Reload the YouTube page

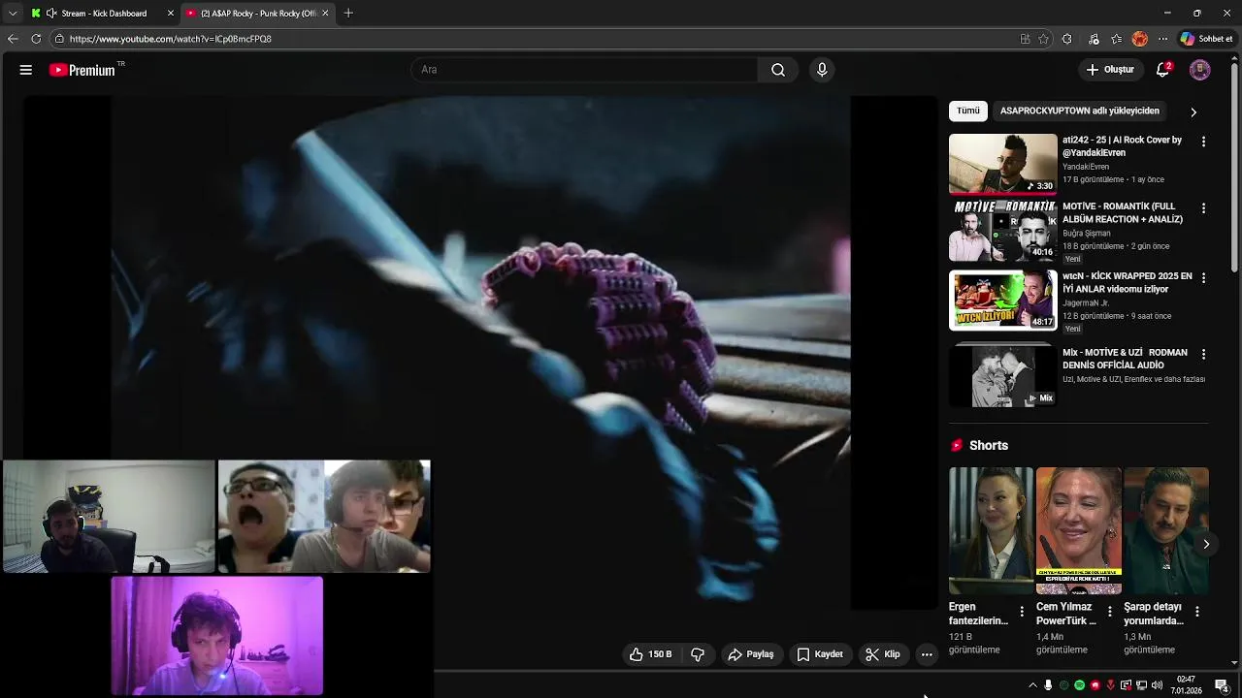36,39
